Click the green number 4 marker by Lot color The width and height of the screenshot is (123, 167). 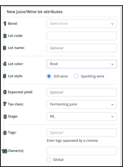point(5,64)
